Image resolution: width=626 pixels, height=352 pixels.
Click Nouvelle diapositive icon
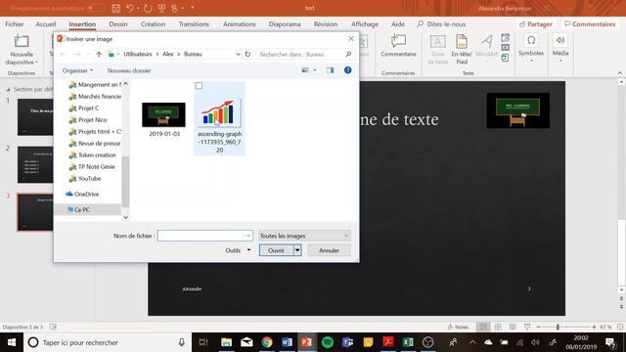pyautogui.click(x=22, y=41)
